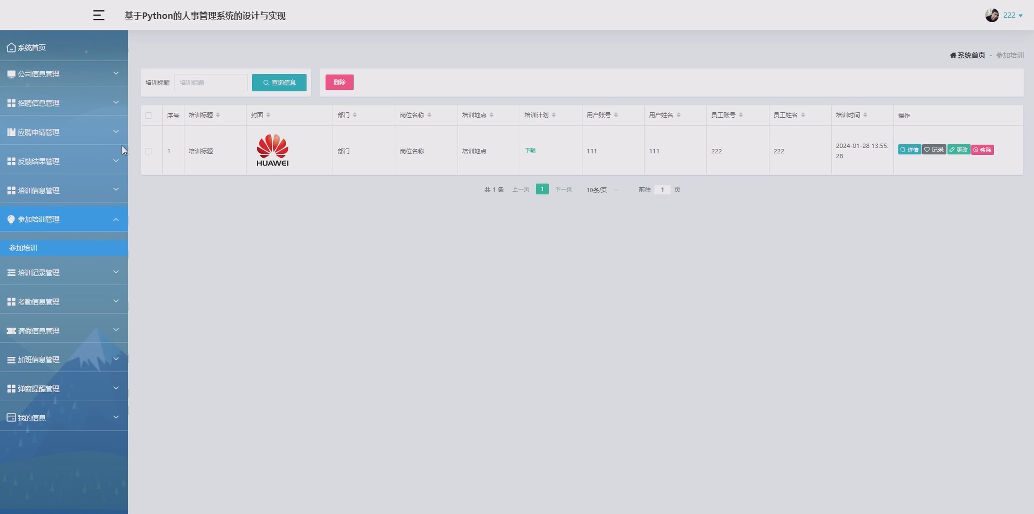1034x514 pixels.
Task: Sort by 岗位名称 column sort icon
Action: point(429,115)
